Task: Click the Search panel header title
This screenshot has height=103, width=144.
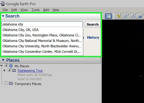Action: point(12,16)
